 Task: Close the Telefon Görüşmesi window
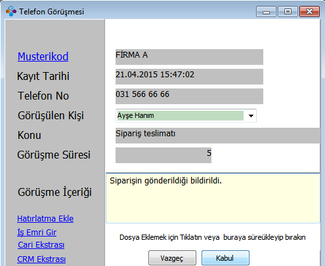click(x=309, y=12)
